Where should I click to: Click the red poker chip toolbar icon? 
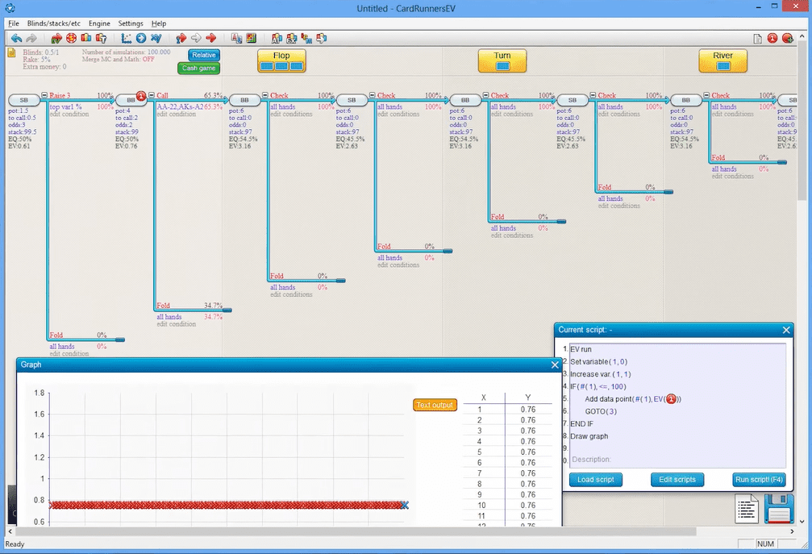(70, 38)
